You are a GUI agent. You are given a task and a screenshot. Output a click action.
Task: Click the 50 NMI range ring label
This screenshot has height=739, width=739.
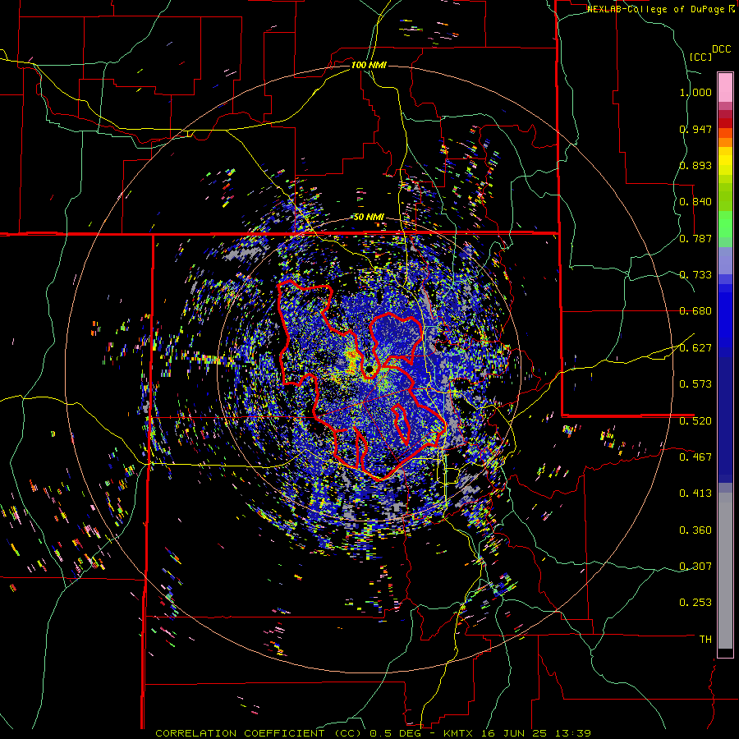pos(369,217)
